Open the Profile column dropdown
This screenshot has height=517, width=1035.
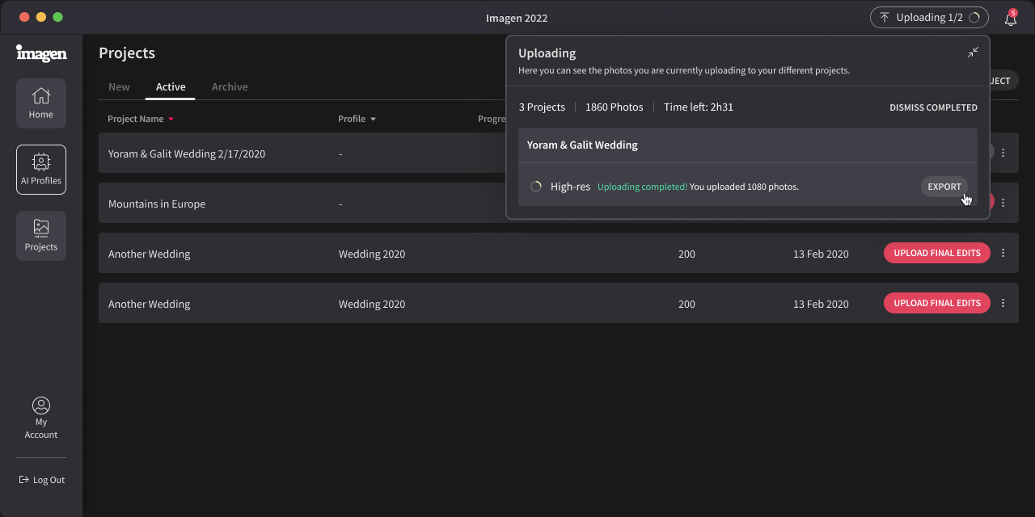tap(357, 119)
